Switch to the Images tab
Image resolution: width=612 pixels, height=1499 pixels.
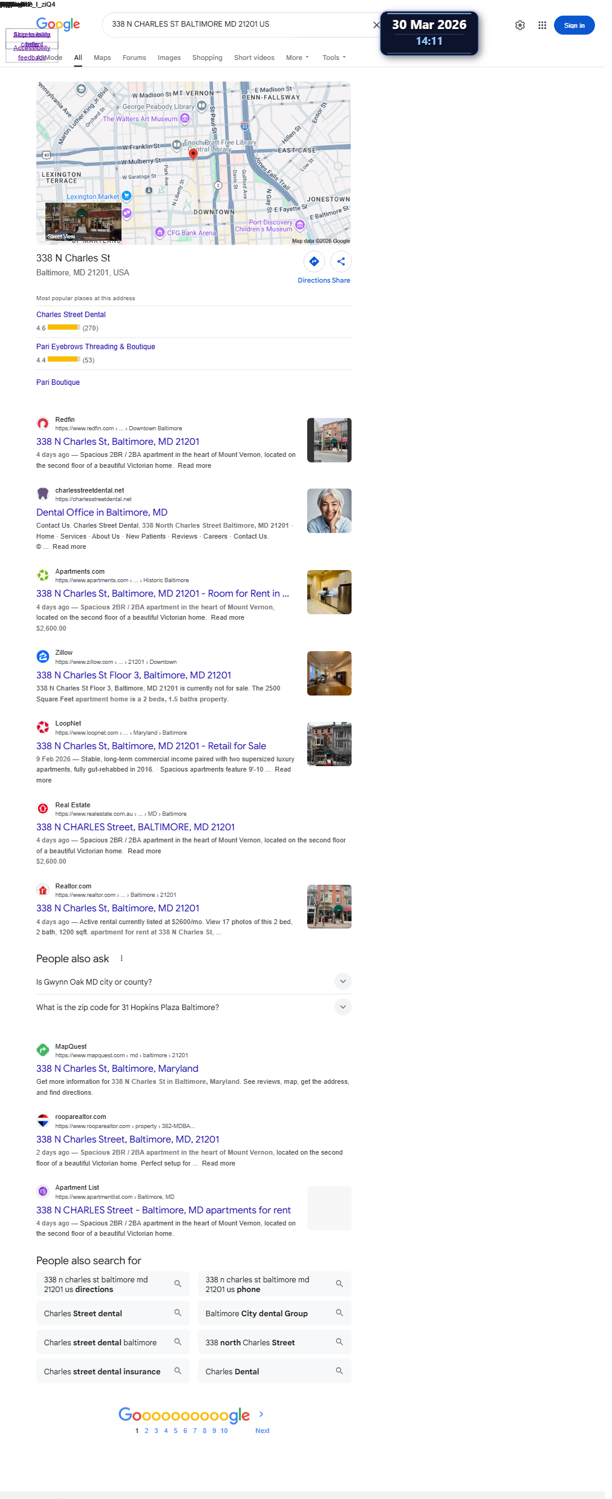click(169, 57)
